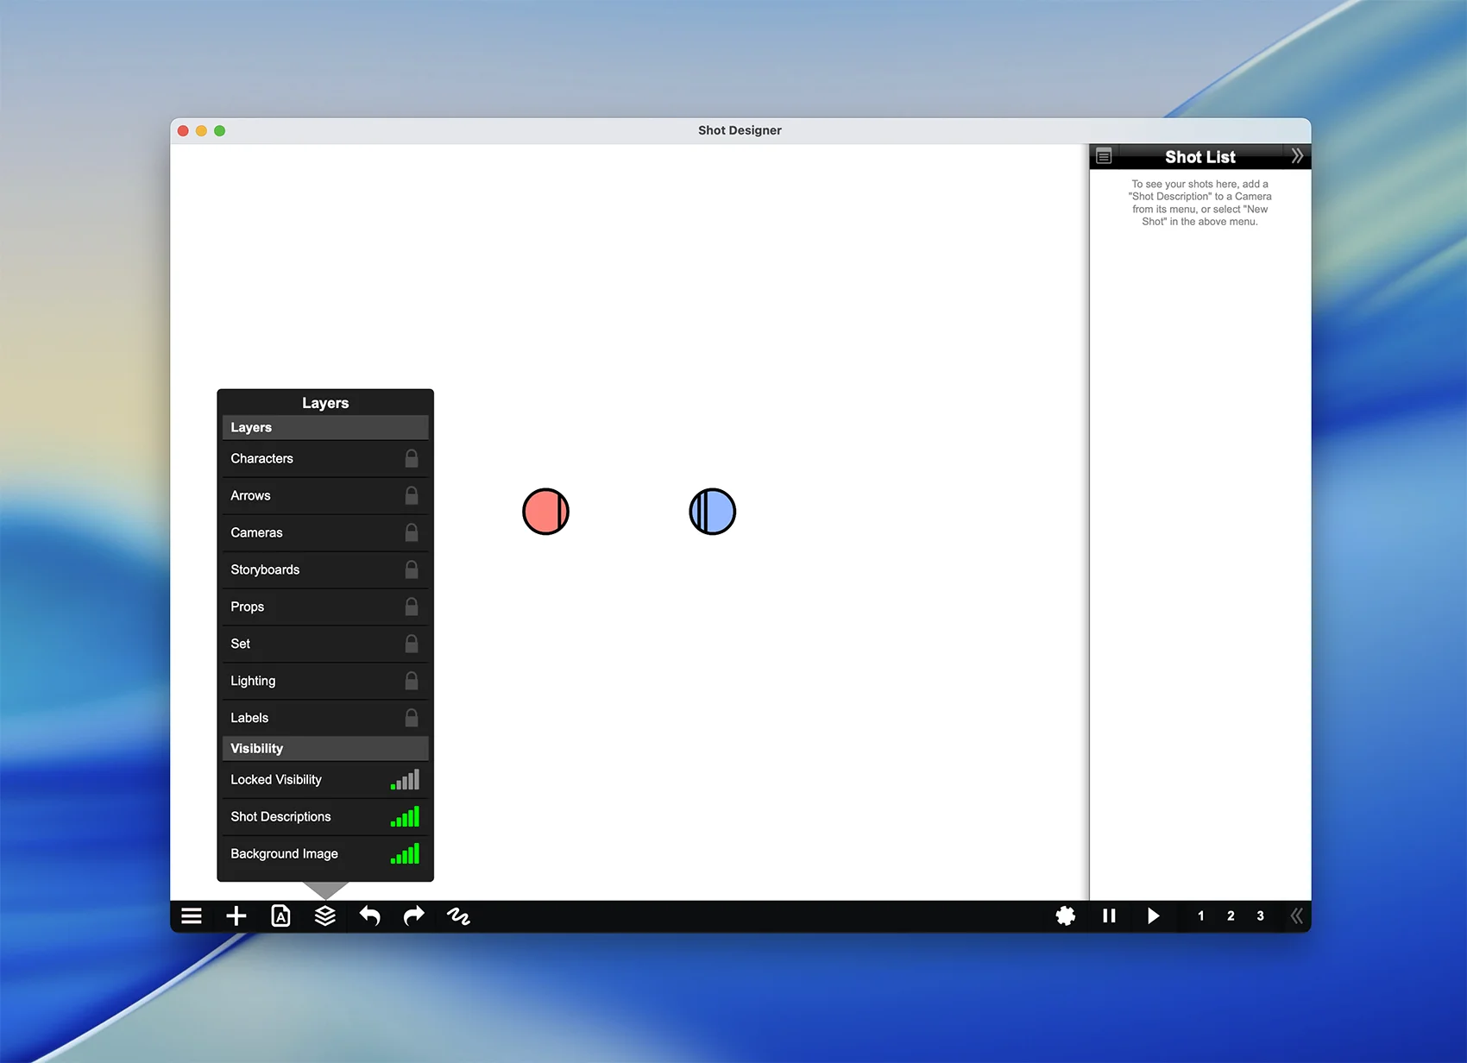
Task: Adjust Locked Visibility level bars
Action: [405, 780]
